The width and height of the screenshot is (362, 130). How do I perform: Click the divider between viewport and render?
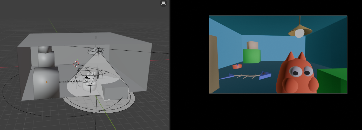tap(170, 65)
